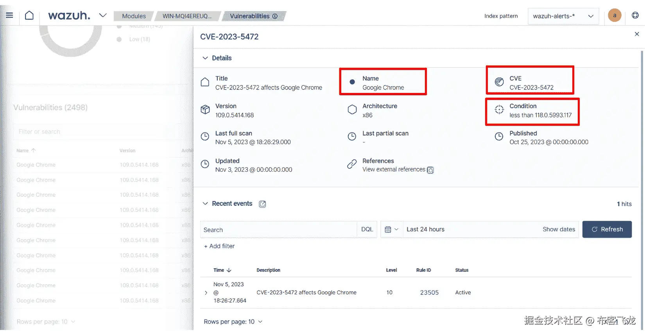
Task: Sort the vulnerabilities list by Name
Action: 26,151
